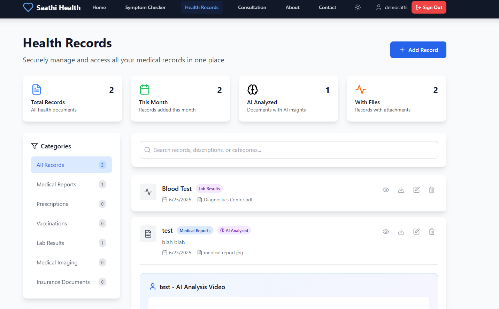View the Blood Test record with eye icon
This screenshot has height=309, width=499.
pyautogui.click(x=386, y=190)
